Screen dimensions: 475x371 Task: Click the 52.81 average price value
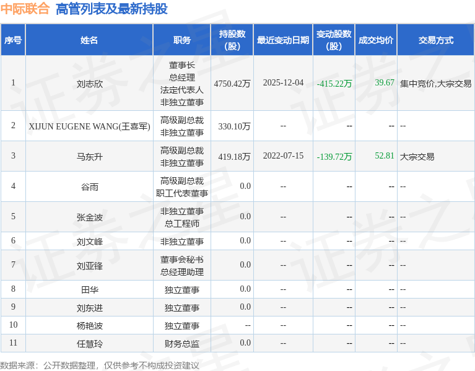(384, 156)
